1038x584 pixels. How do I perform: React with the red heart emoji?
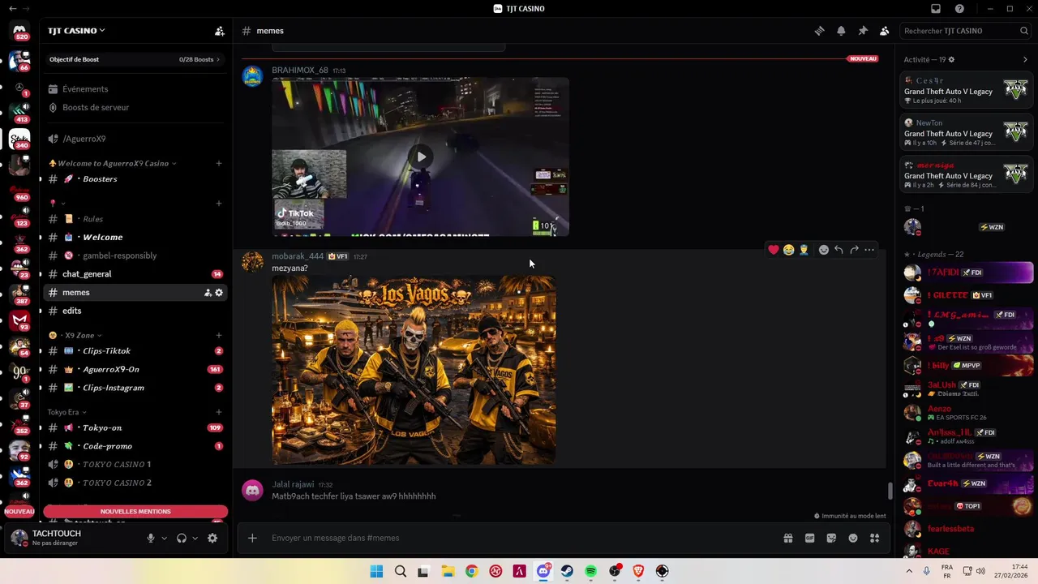tap(774, 250)
